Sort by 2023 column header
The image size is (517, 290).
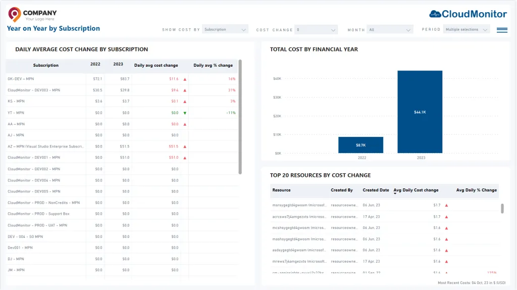118,64
